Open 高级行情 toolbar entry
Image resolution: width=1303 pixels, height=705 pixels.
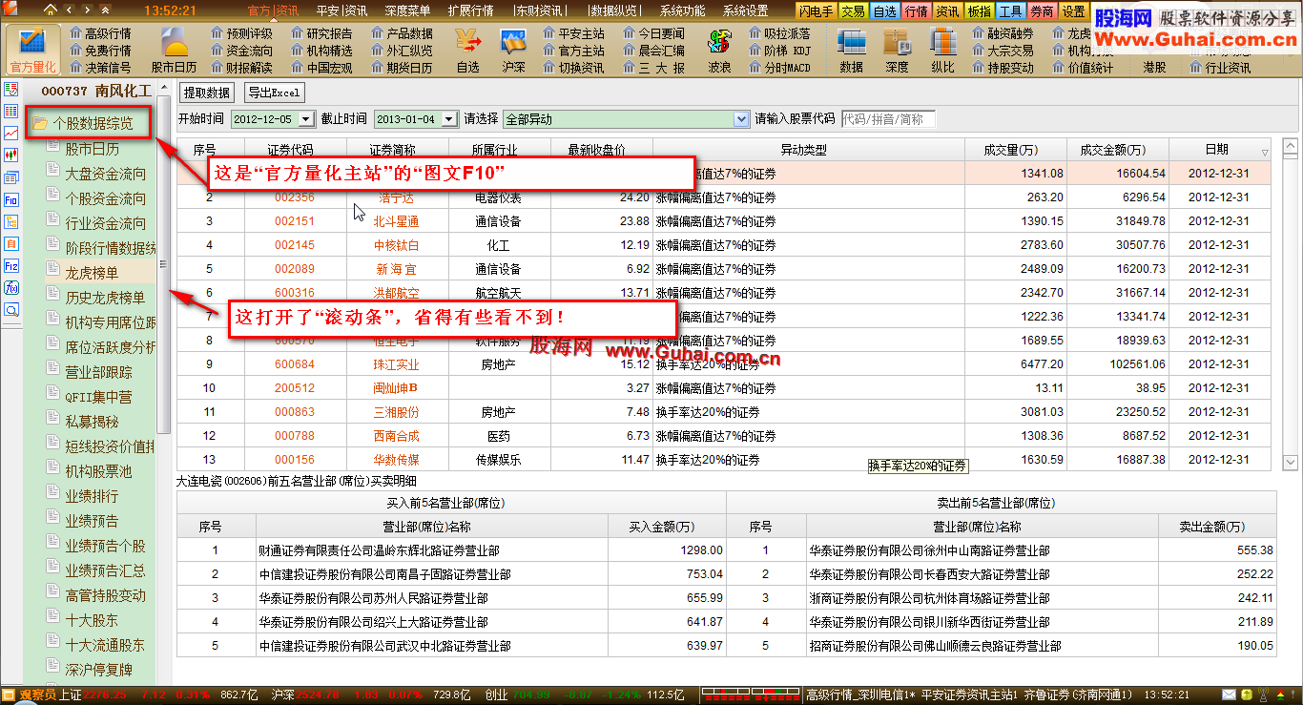point(100,33)
